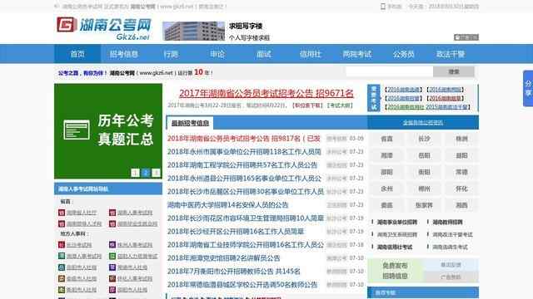Select the 益阳 city button
Image resolution: width=533 pixels, height=299 pixels.
461,155
